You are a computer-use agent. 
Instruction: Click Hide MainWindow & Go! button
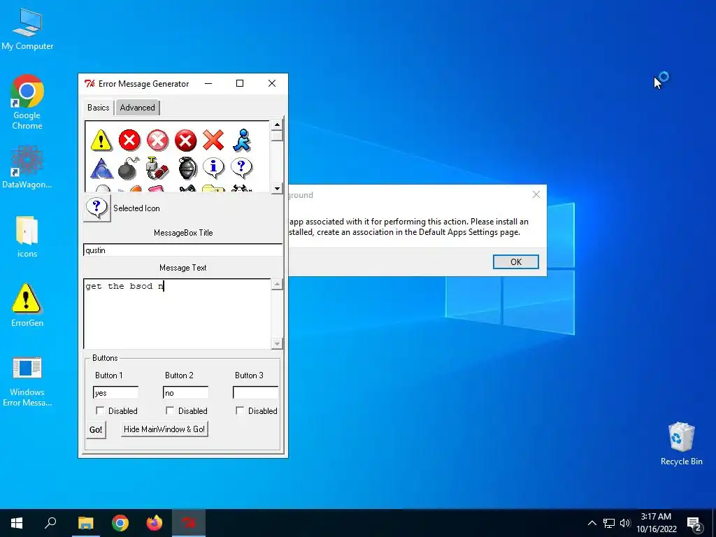coord(164,429)
